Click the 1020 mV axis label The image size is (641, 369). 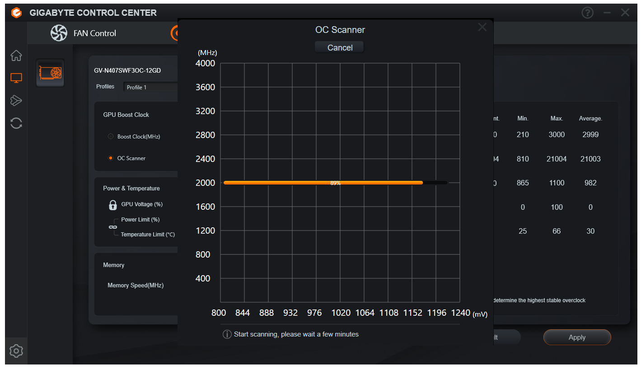click(x=341, y=313)
